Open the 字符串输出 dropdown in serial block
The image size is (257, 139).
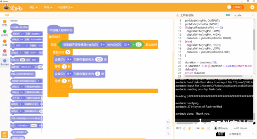[x=23, y=125]
